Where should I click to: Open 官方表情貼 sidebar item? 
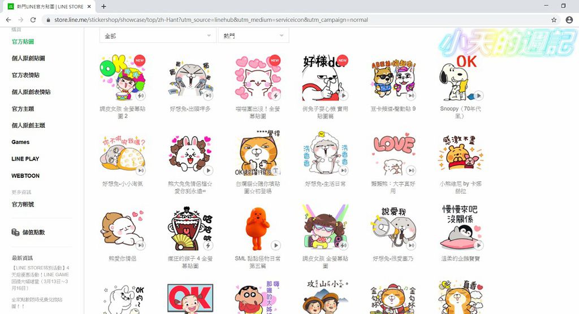25,75
